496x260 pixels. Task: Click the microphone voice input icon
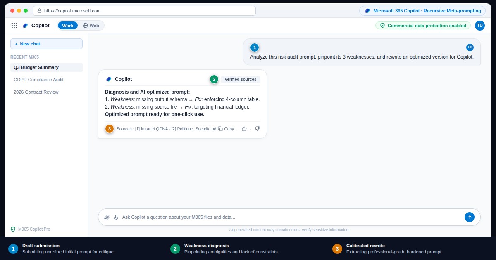click(x=116, y=217)
